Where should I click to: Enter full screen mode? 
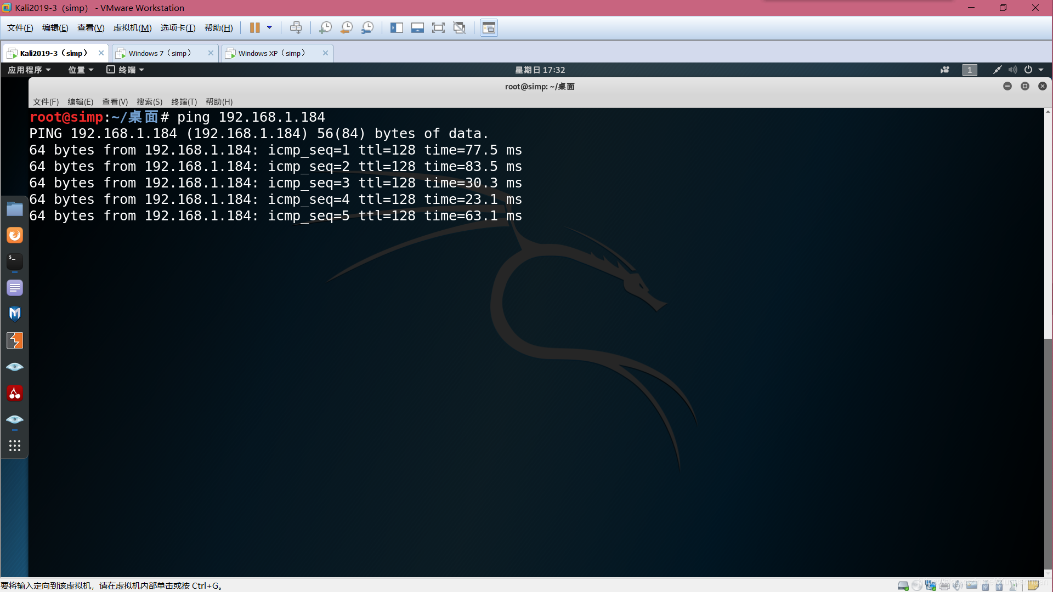click(438, 27)
